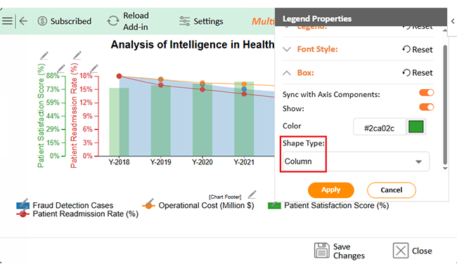Edit Patient Satisfaction Score axis label pencil
This screenshot has width=457, height=271.
tap(44, 55)
